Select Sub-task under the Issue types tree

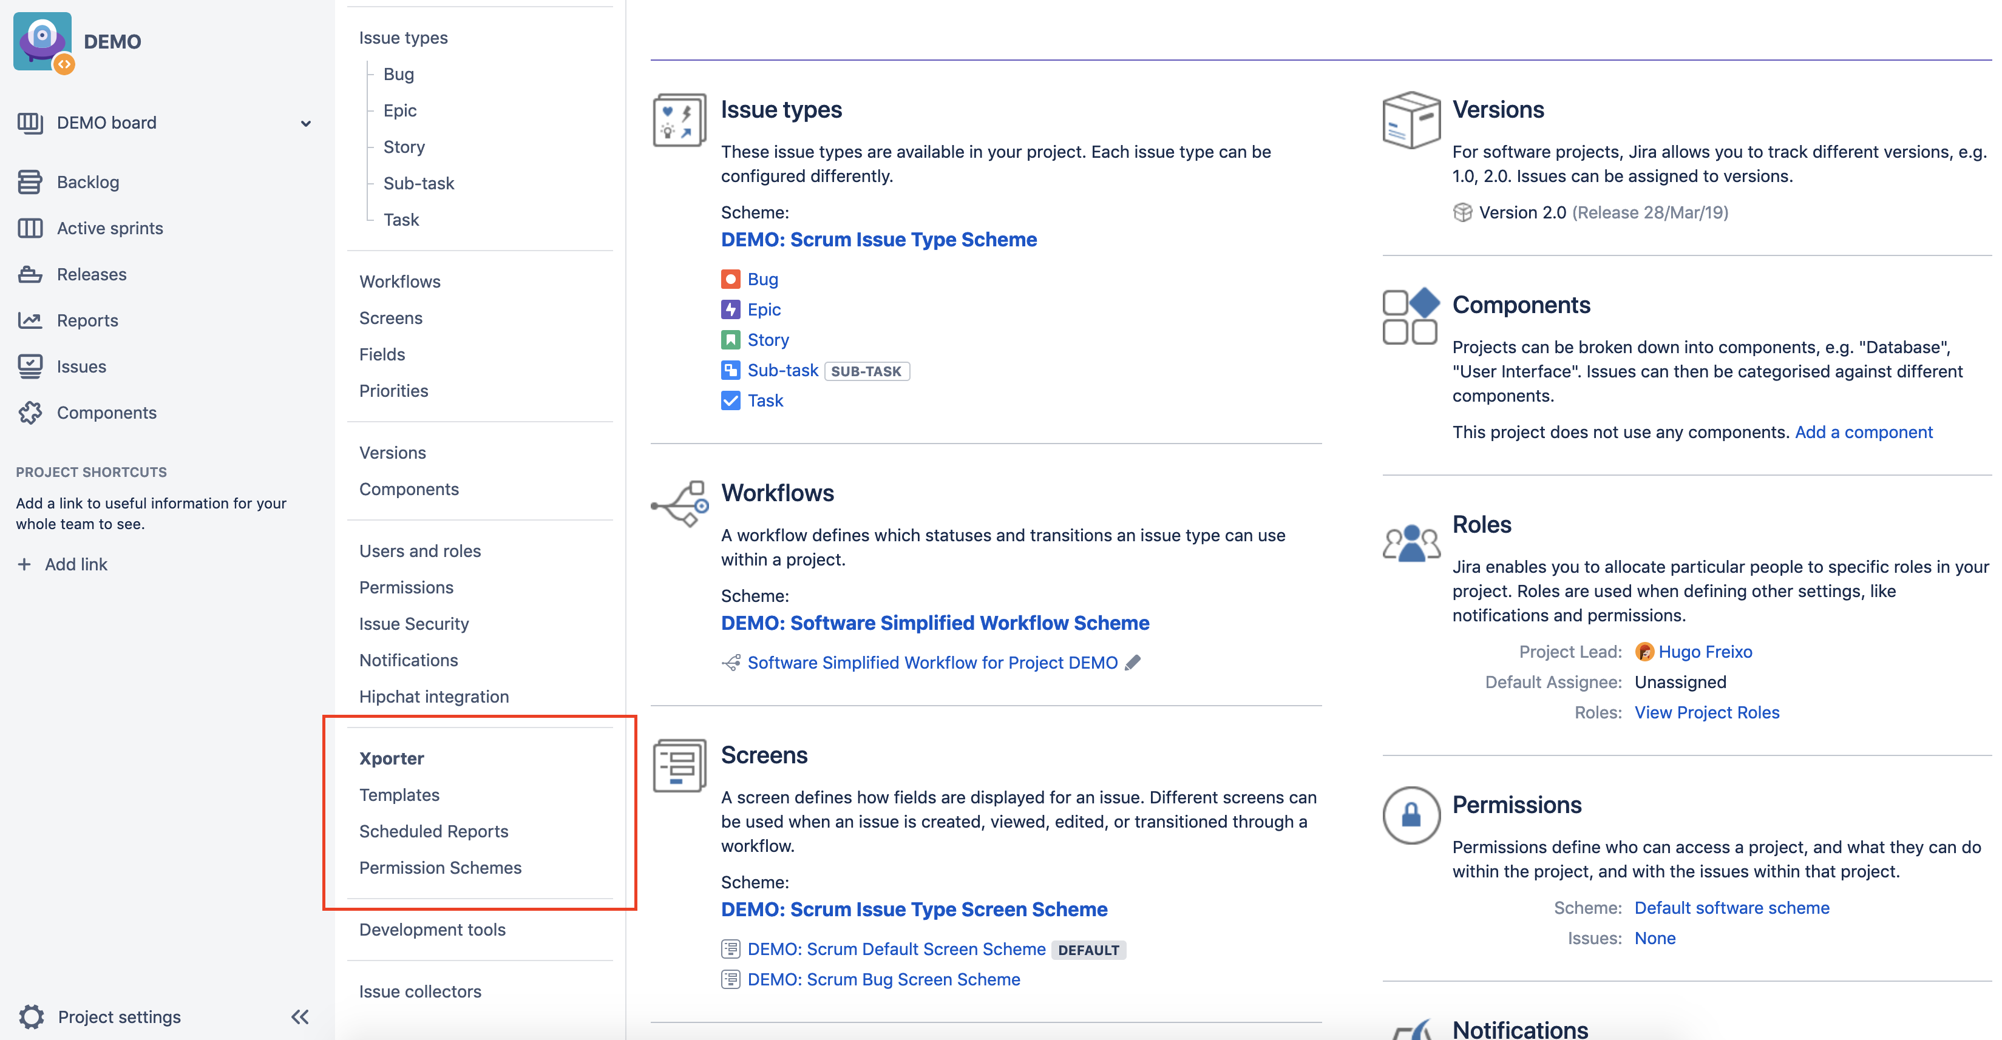tap(418, 183)
